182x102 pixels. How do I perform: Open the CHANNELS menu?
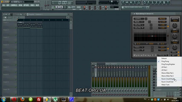pyautogui.click(x=14, y=5)
